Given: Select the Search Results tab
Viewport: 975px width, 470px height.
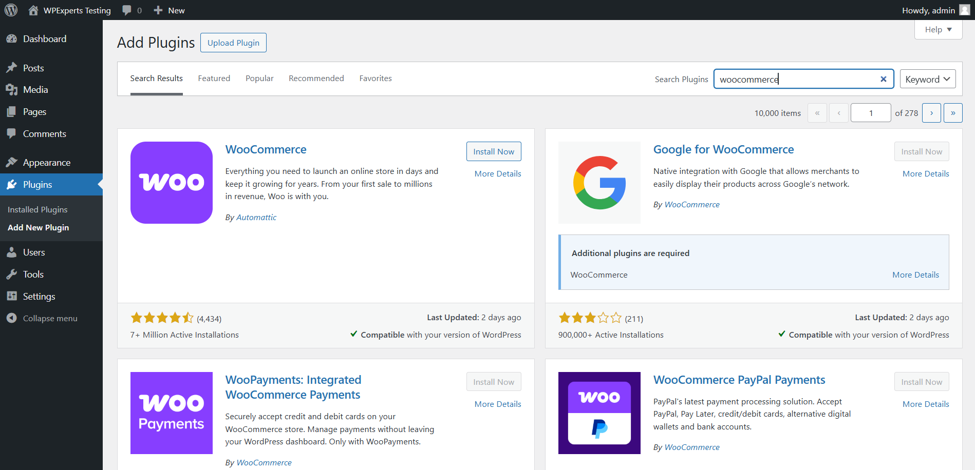Looking at the screenshot, I should 157,79.
